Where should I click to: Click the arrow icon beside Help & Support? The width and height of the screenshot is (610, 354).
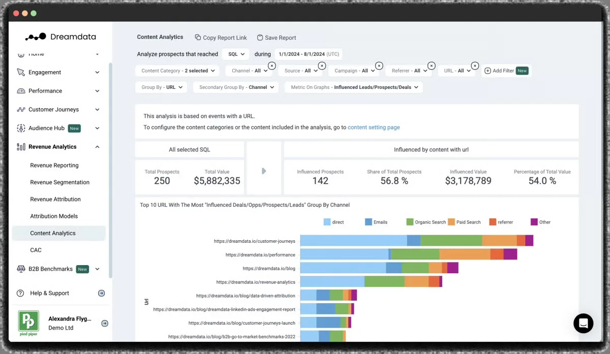coord(101,293)
